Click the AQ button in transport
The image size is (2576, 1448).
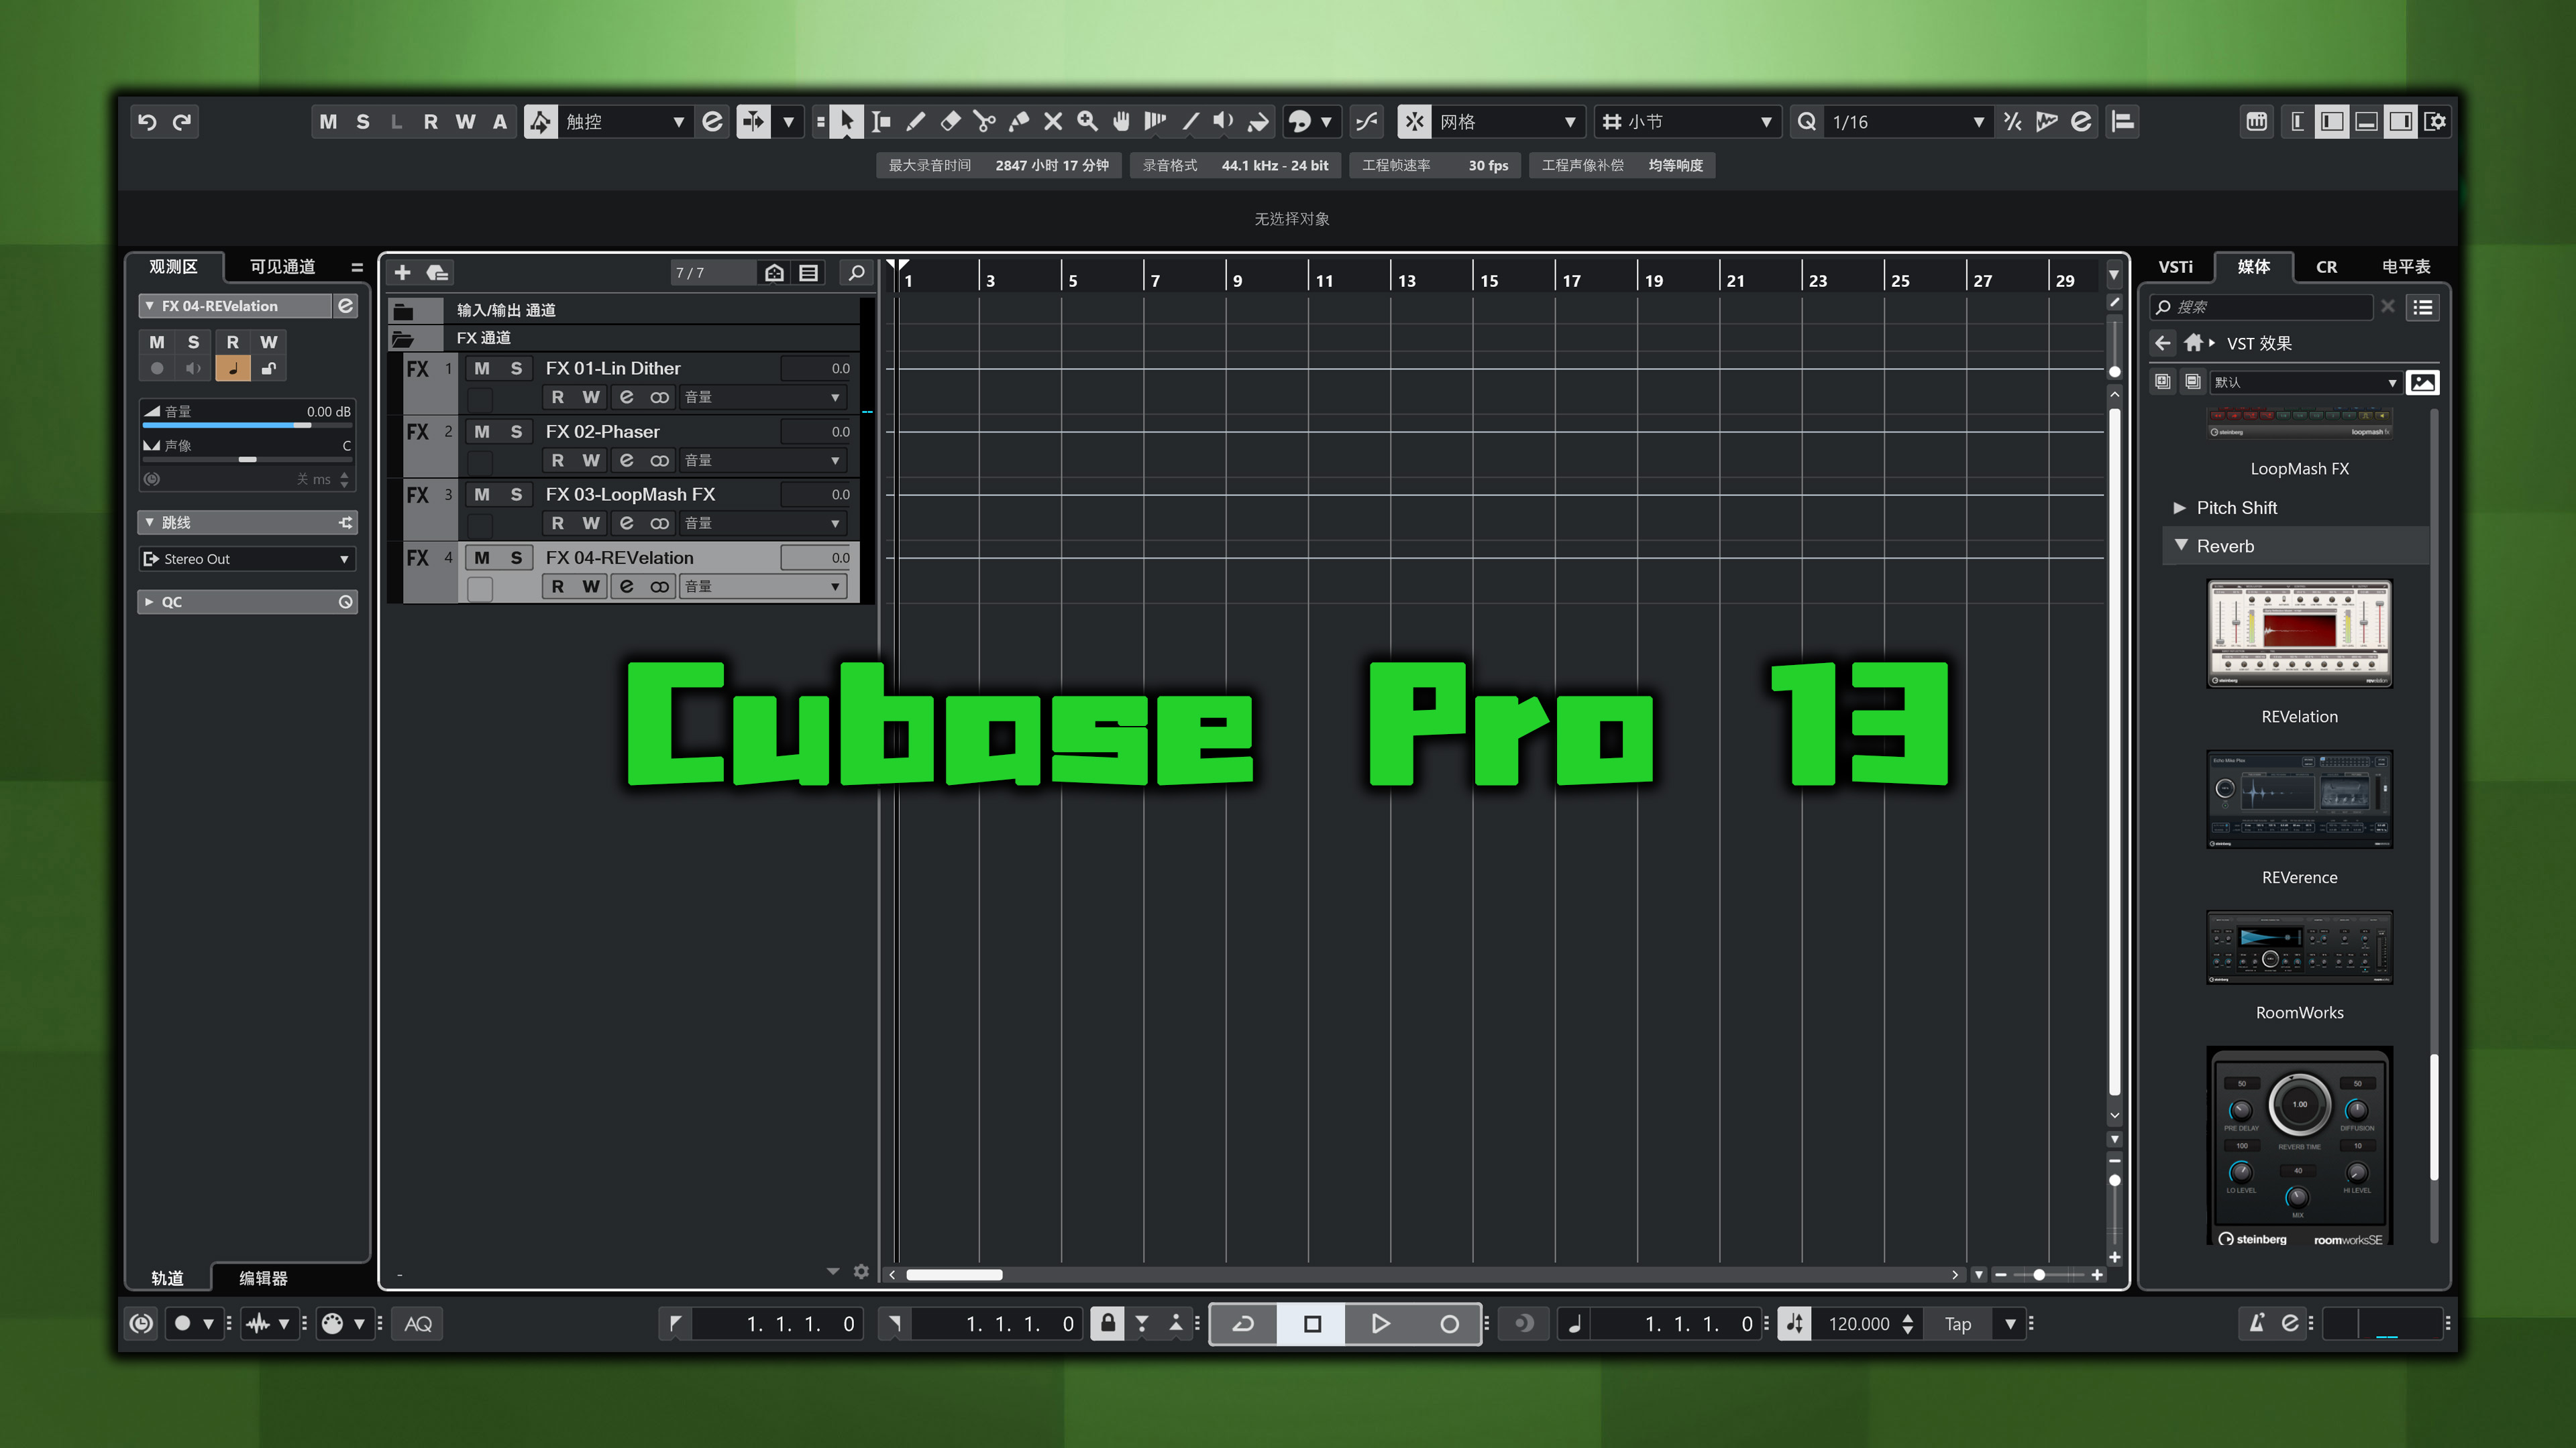pos(418,1323)
